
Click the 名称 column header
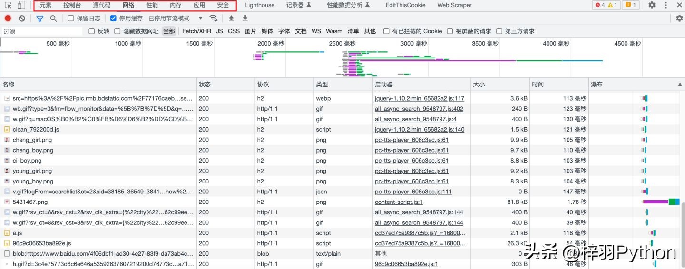(x=98, y=84)
